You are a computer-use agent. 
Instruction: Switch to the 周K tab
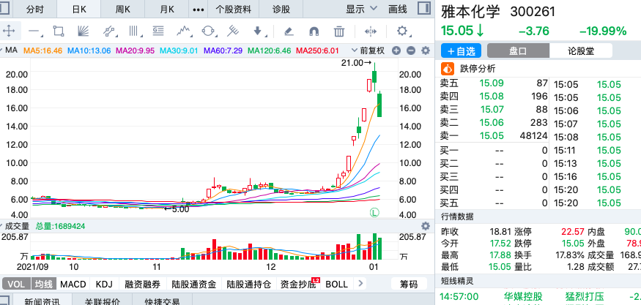(122, 9)
